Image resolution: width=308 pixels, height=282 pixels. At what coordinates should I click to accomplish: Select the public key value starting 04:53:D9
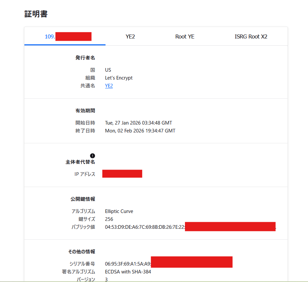pos(145,227)
